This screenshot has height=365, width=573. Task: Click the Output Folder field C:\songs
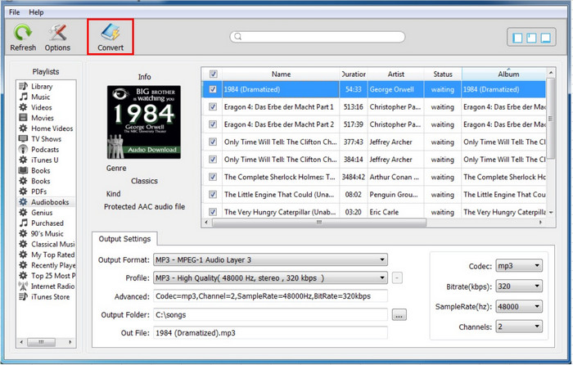pyautogui.click(x=270, y=314)
